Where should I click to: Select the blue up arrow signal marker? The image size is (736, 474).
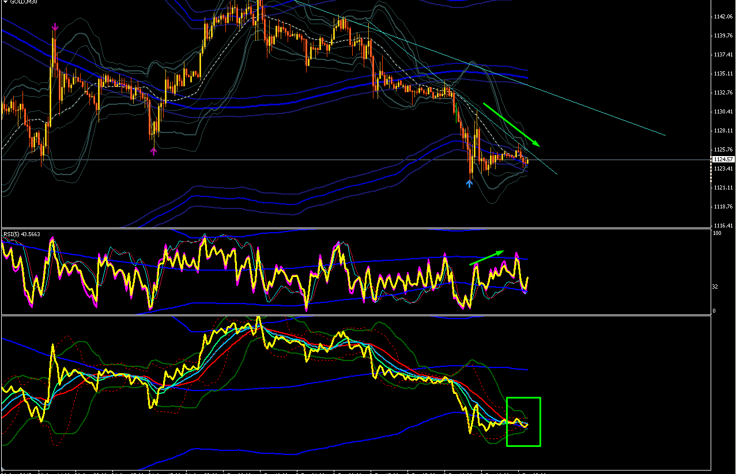pos(469,183)
